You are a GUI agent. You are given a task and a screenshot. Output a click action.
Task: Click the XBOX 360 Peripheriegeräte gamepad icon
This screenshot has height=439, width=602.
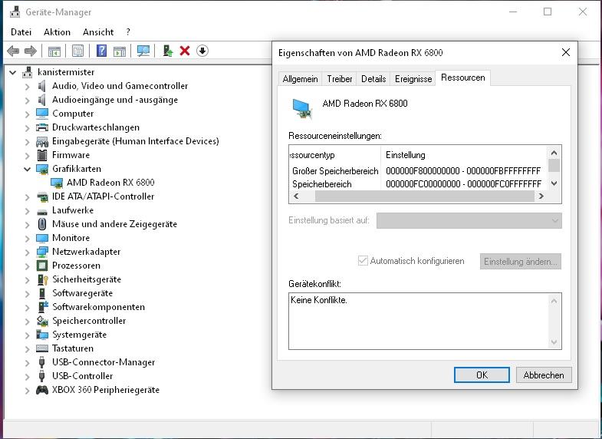click(42, 390)
